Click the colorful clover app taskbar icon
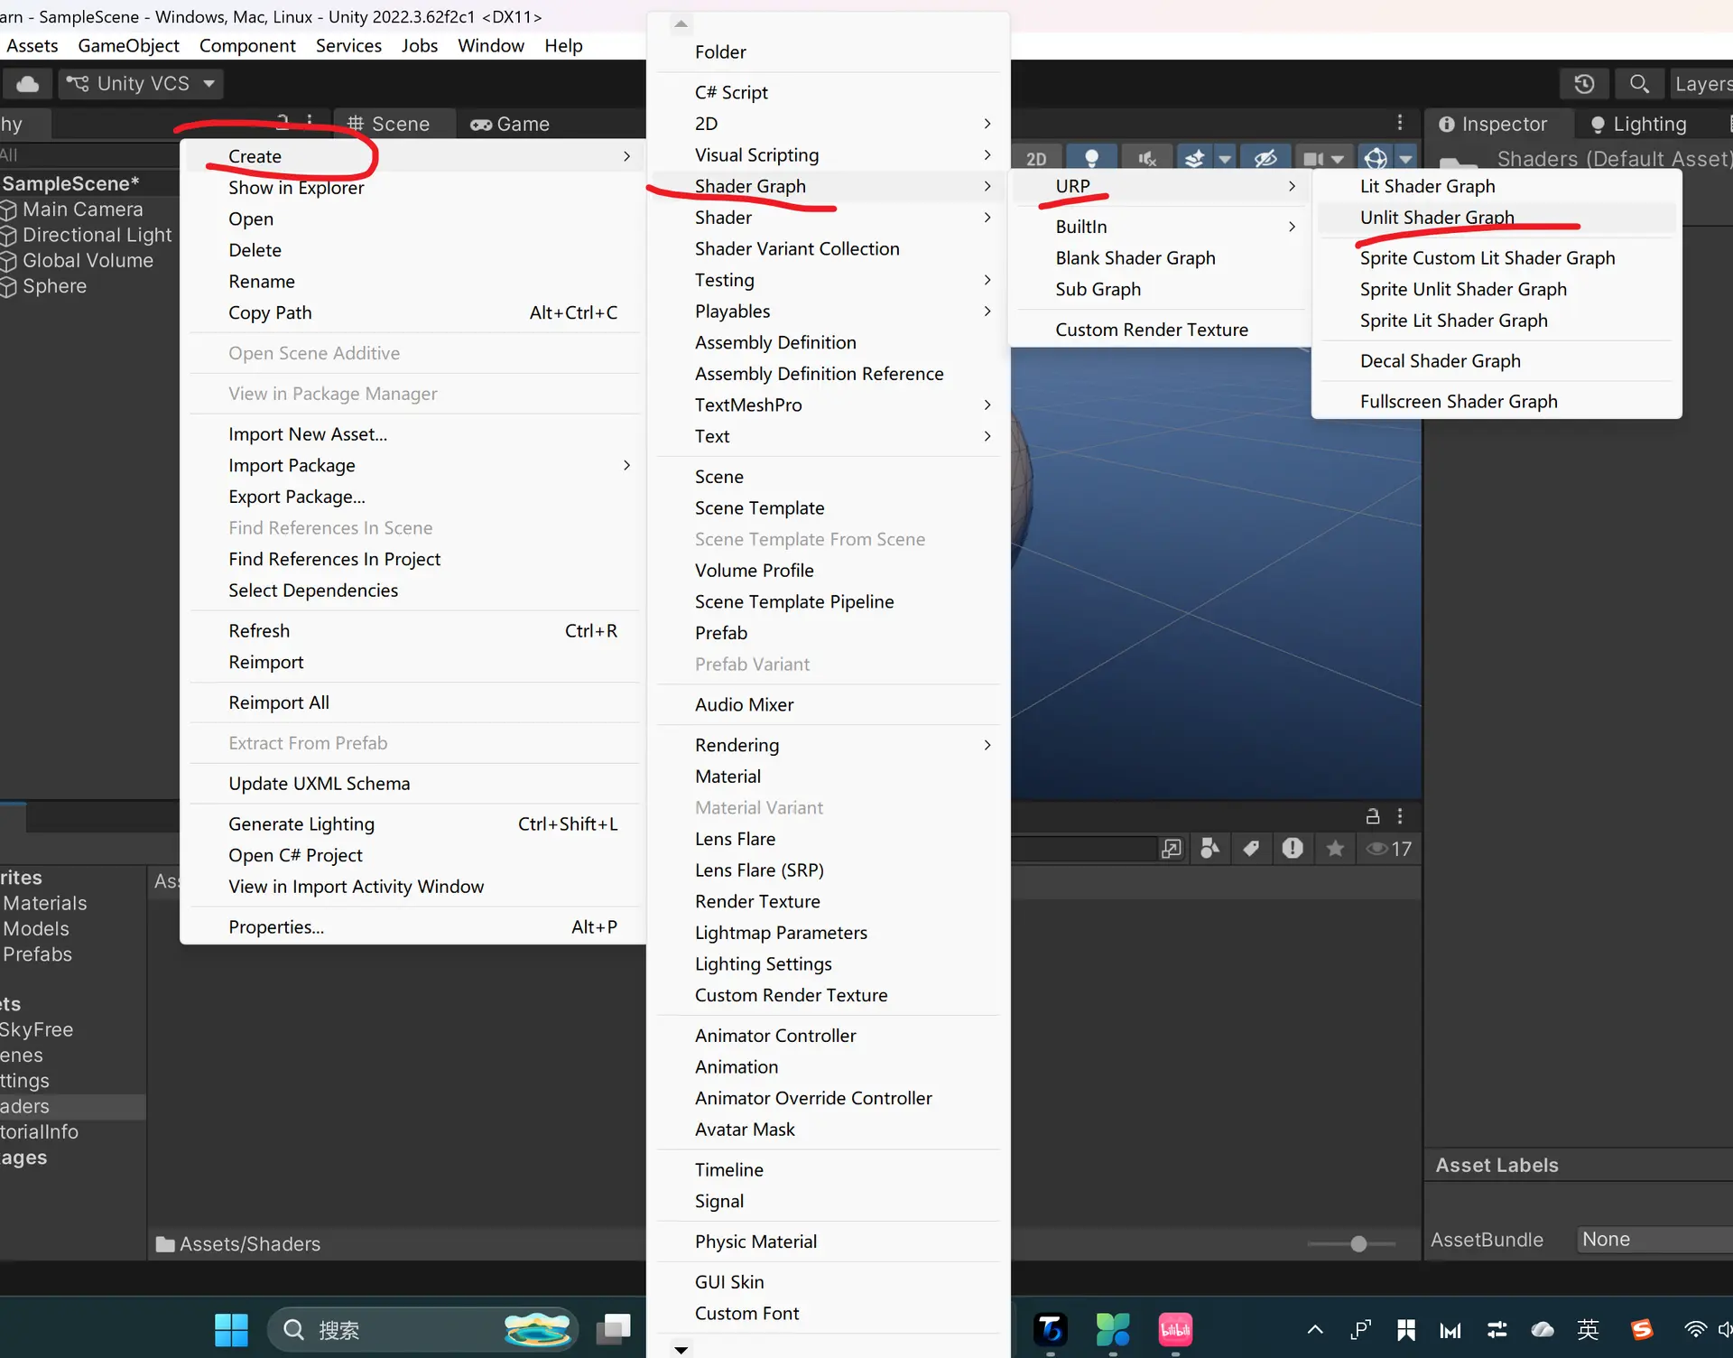Viewport: 1733px width, 1358px height. (x=1113, y=1329)
